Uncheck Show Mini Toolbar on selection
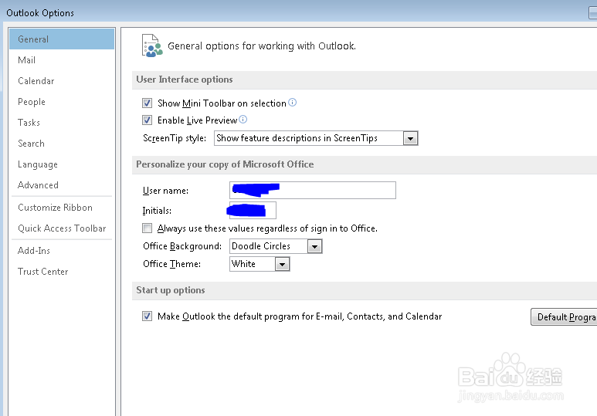 tap(148, 103)
